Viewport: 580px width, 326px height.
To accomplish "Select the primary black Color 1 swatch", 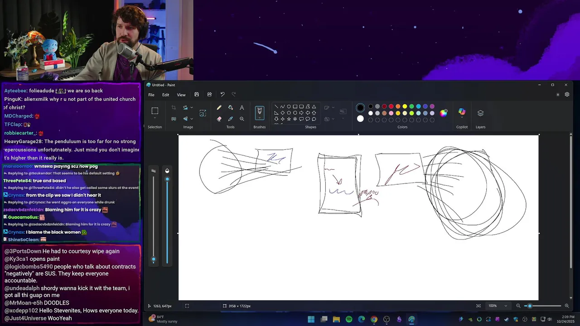I will [x=360, y=108].
